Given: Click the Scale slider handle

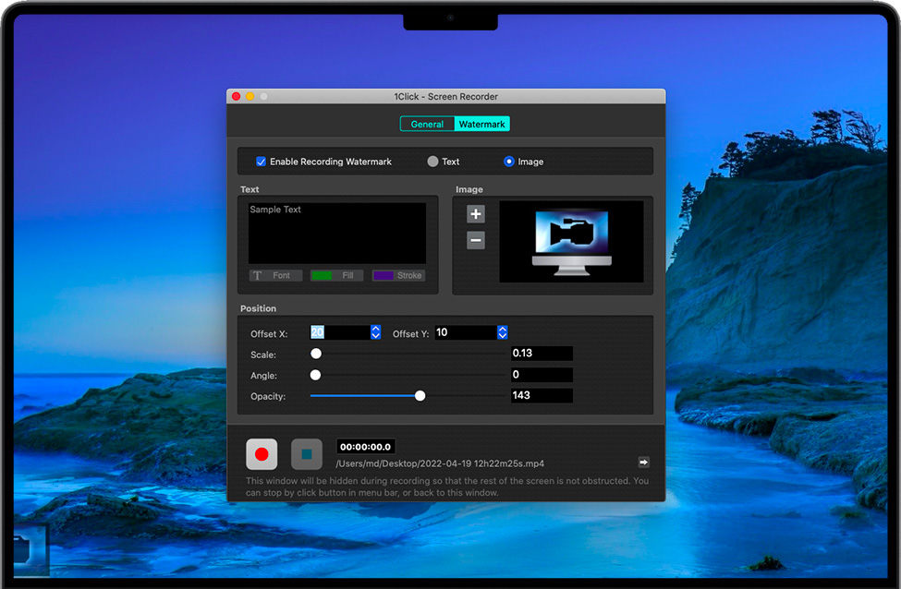Looking at the screenshot, I should point(316,354).
